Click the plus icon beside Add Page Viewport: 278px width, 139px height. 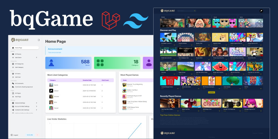point(13,97)
